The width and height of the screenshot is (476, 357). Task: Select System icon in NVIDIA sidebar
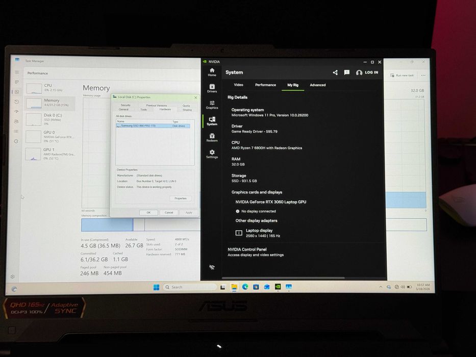coord(212,121)
